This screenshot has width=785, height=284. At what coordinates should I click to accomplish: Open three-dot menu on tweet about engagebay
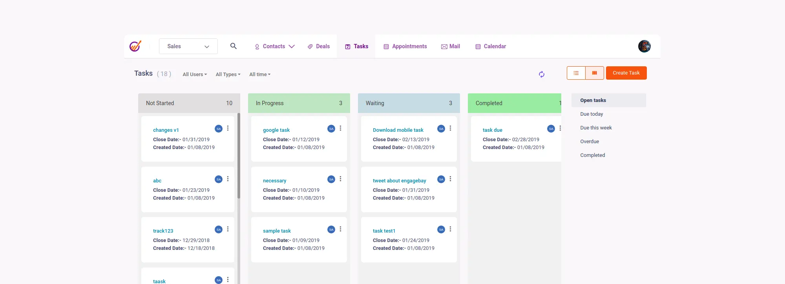click(450, 179)
